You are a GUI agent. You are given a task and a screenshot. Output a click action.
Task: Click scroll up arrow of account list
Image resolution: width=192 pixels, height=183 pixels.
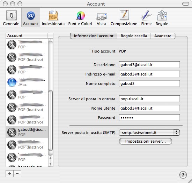51,158
